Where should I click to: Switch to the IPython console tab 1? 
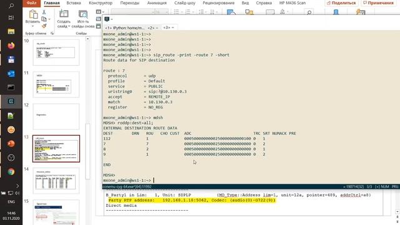coord(125,27)
